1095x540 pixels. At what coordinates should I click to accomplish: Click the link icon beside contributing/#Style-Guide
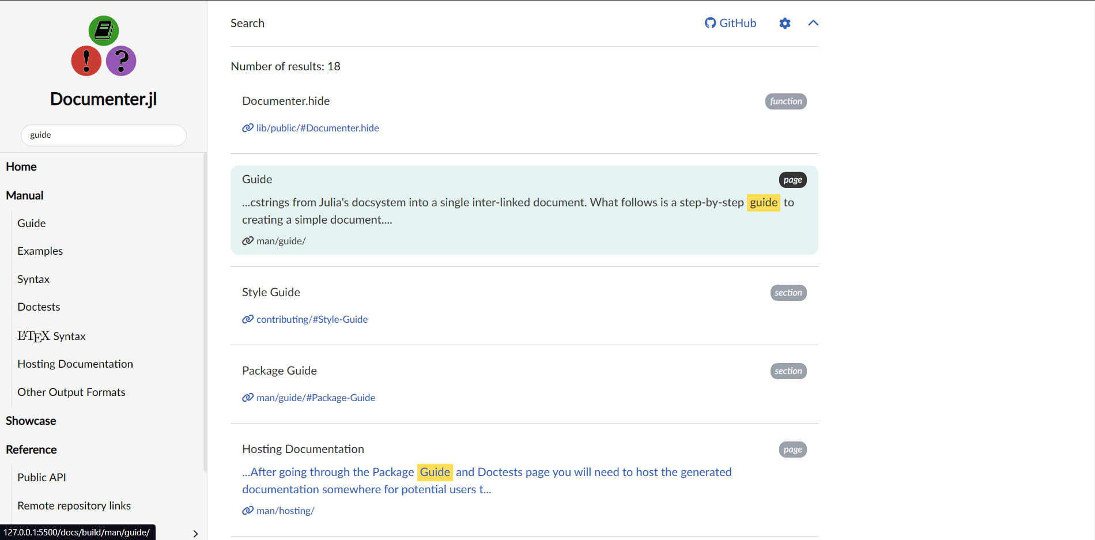click(247, 319)
